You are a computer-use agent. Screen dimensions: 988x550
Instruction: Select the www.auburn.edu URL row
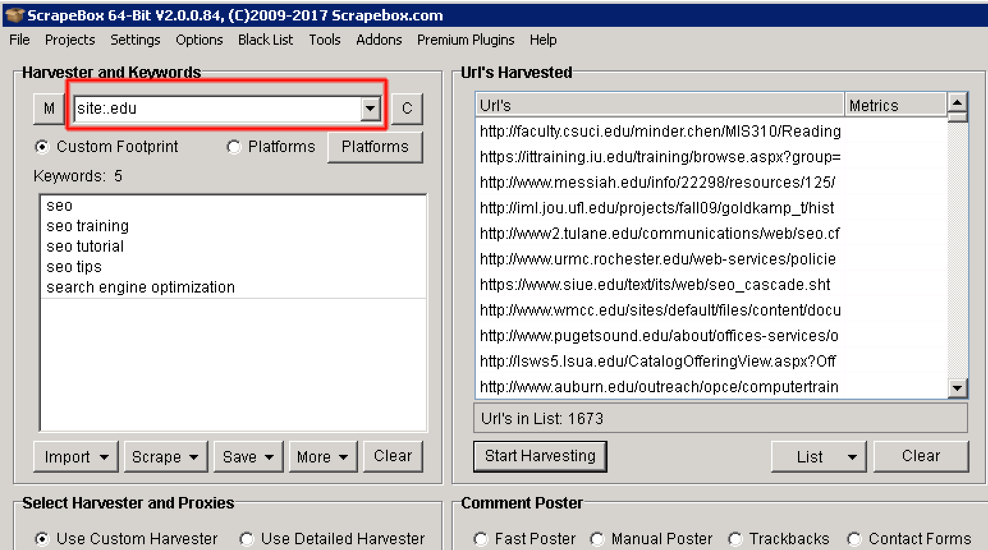(x=711, y=386)
